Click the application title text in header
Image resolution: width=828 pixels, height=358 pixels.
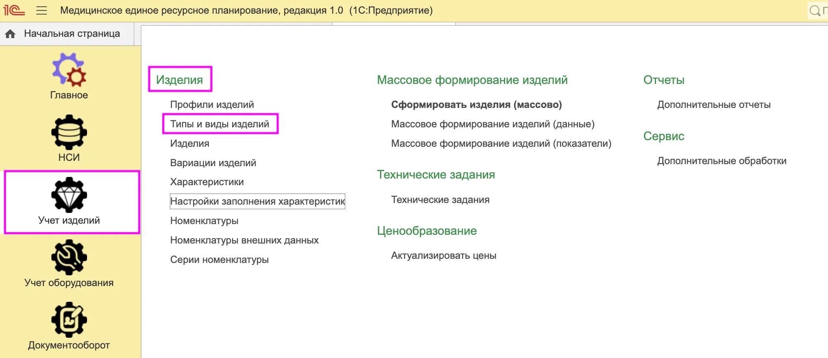point(246,10)
